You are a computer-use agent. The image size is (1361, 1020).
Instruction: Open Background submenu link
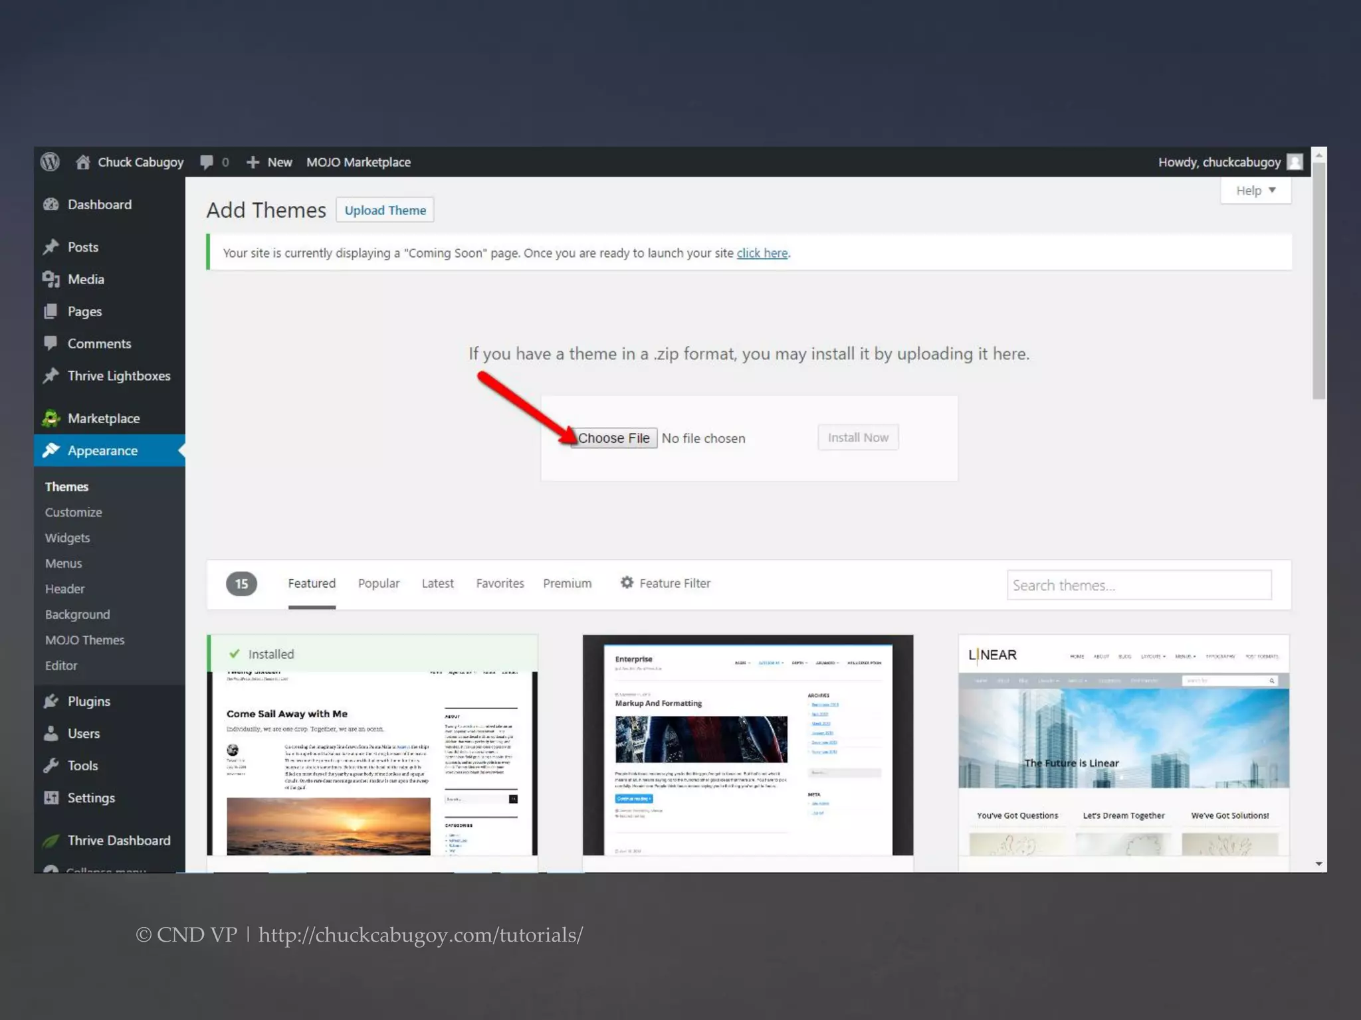(x=77, y=615)
